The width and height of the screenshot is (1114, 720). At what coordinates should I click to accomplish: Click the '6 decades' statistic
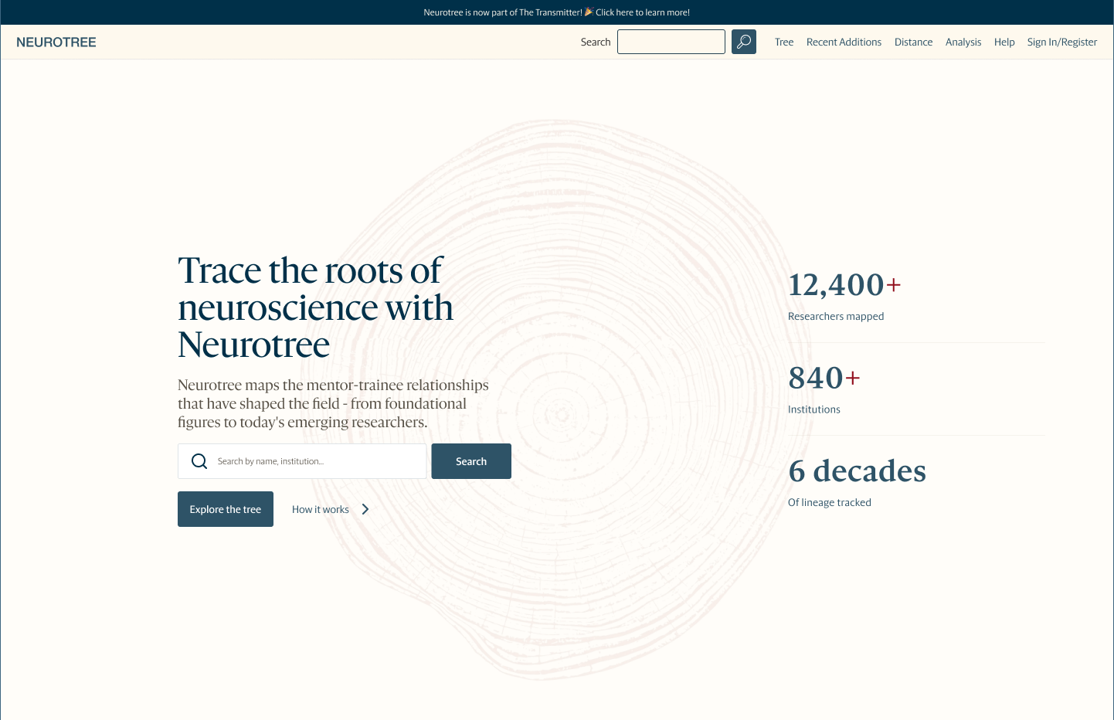pyautogui.click(x=858, y=471)
